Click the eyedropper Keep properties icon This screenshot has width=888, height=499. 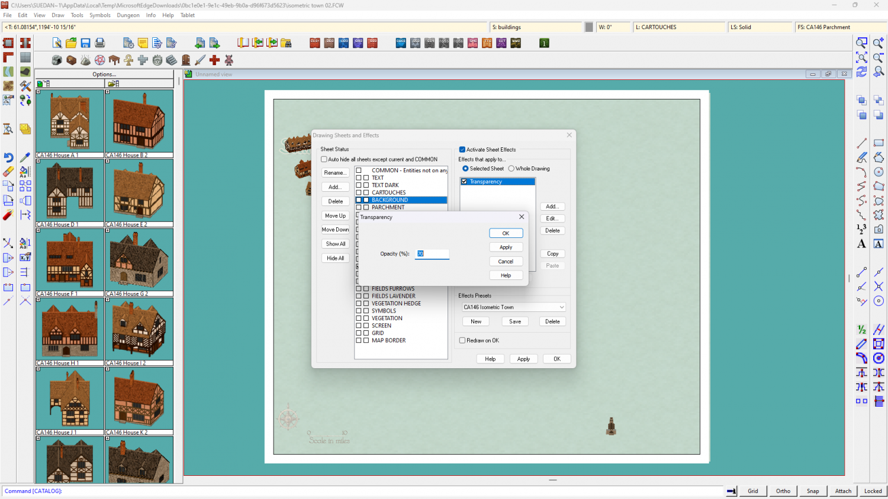pyautogui.click(x=25, y=157)
